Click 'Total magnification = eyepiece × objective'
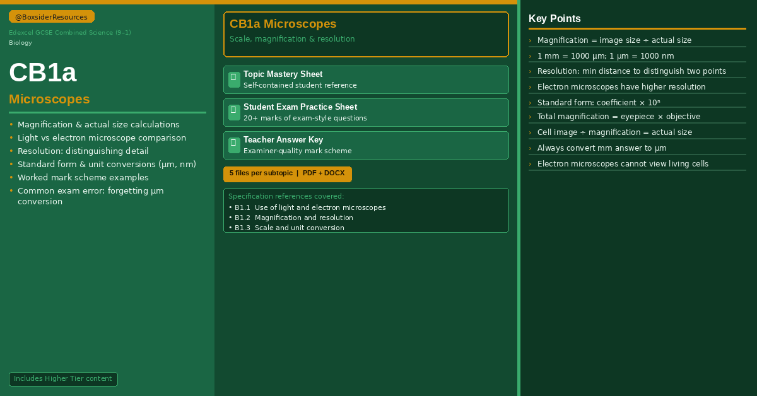Image resolution: width=757 pixels, height=396 pixels. pos(619,117)
